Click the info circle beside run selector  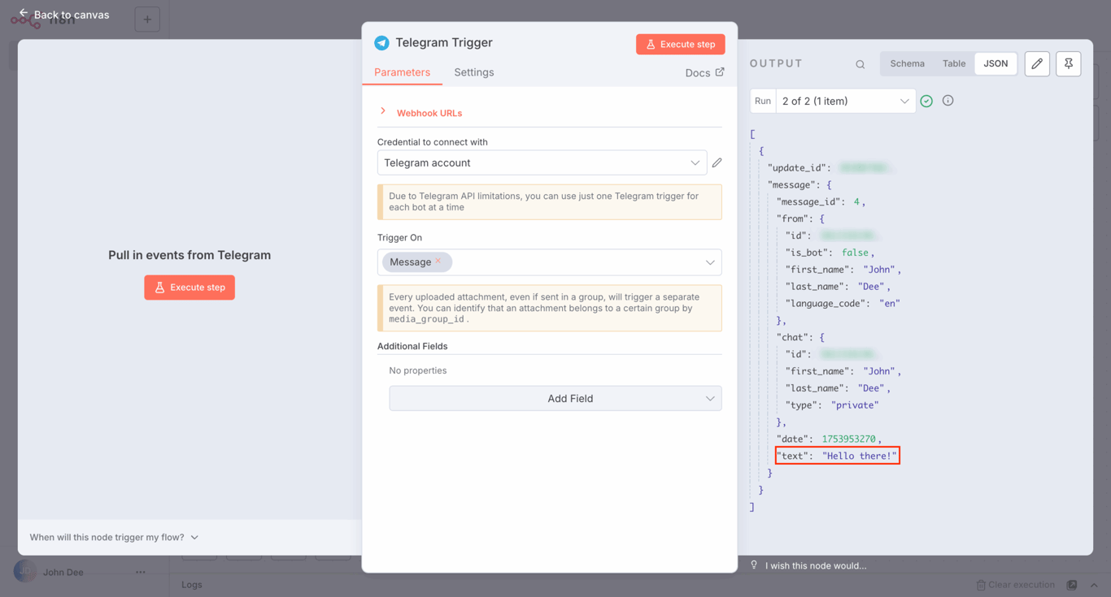(948, 100)
